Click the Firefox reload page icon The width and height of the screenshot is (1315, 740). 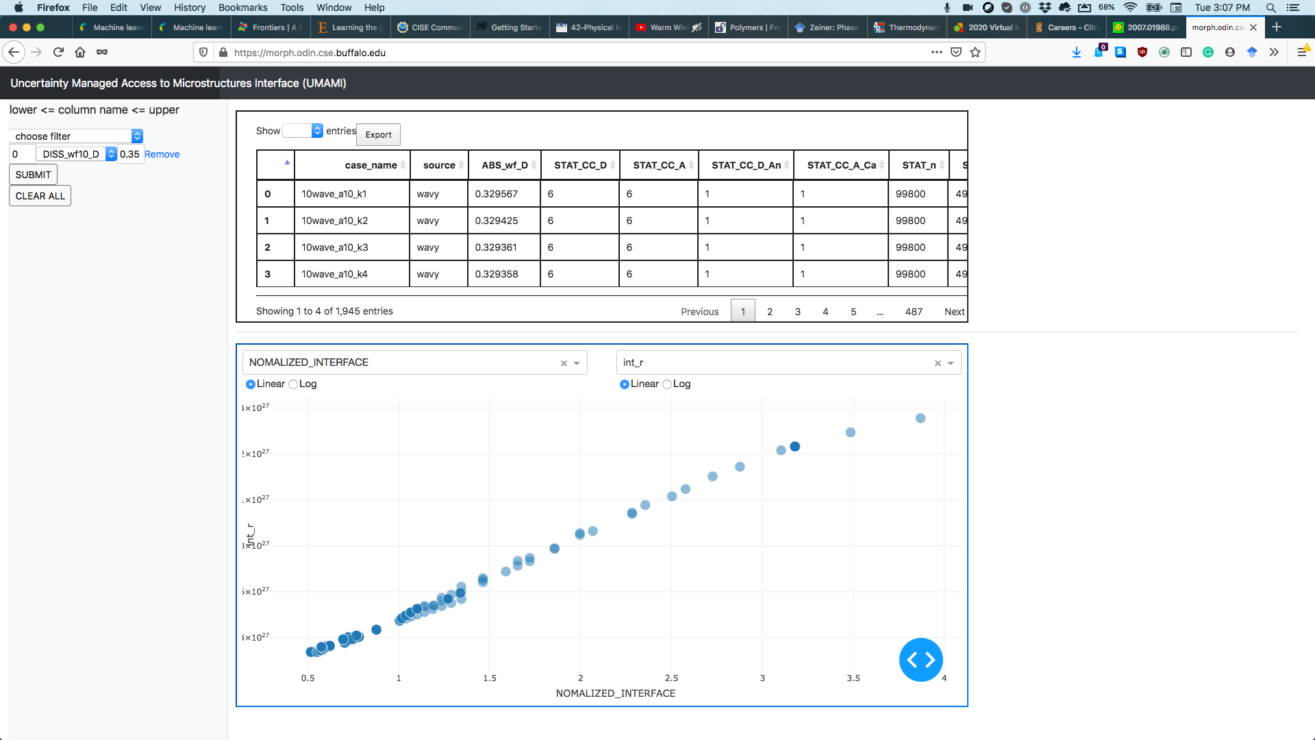pyautogui.click(x=58, y=52)
